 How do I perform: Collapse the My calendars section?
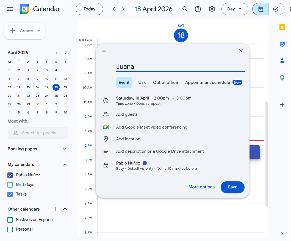[x=65, y=165]
